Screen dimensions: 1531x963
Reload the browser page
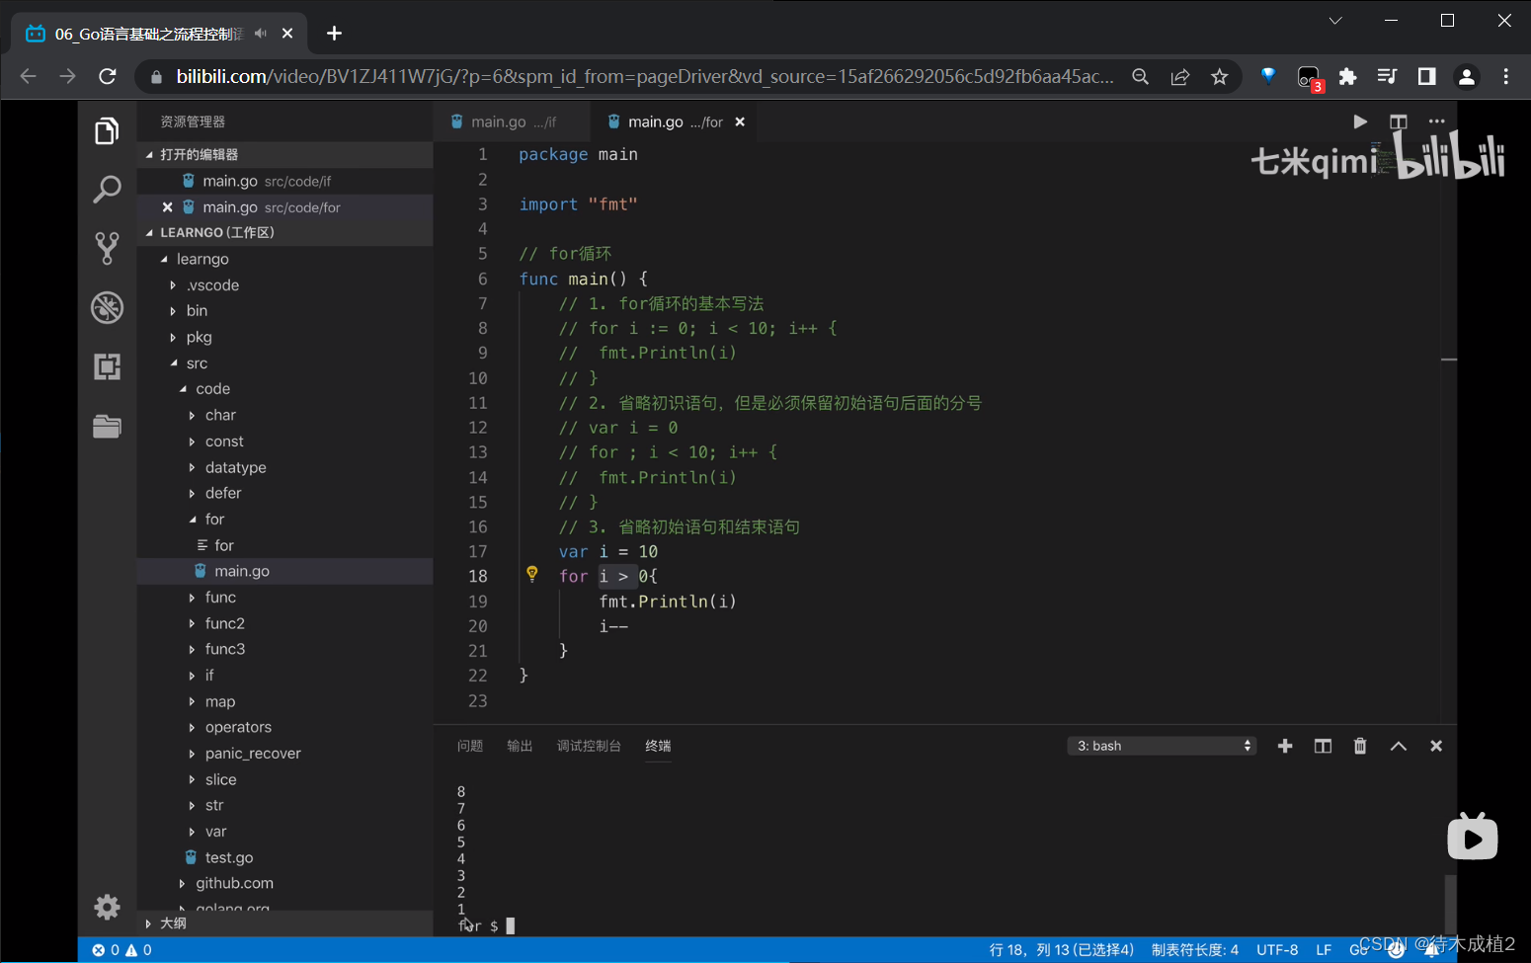(x=108, y=76)
